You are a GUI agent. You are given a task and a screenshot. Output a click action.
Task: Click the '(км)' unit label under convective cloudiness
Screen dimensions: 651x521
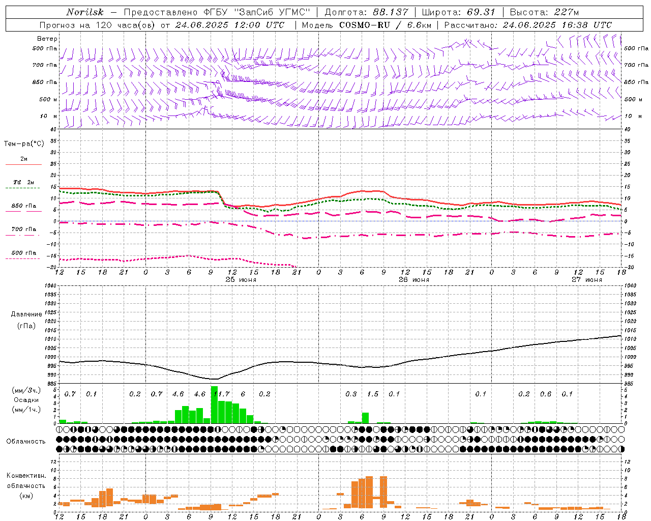pyautogui.click(x=26, y=496)
